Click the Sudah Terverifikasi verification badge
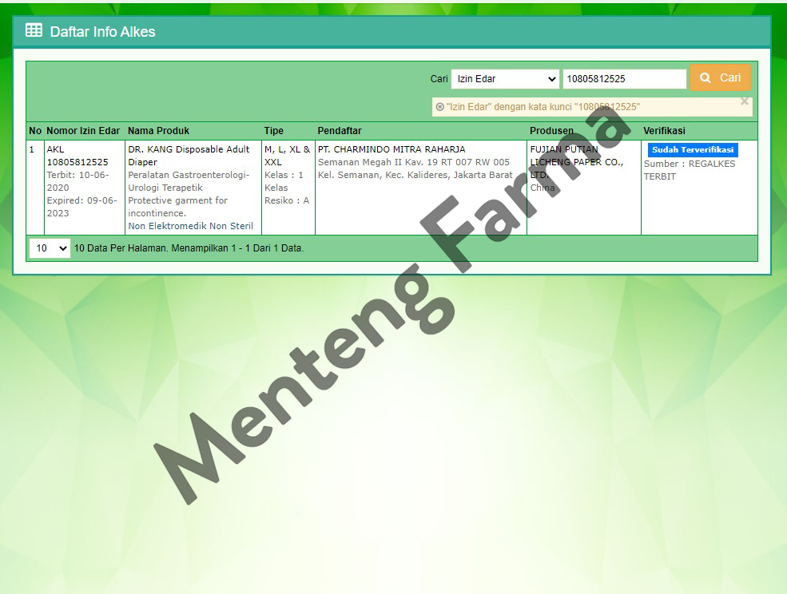Image resolution: width=787 pixels, height=594 pixels. [692, 149]
